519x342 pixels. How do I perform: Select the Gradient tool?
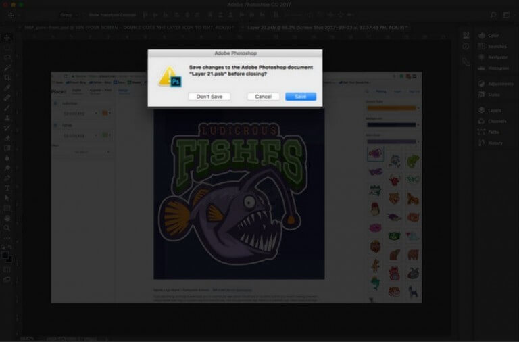[7, 147]
